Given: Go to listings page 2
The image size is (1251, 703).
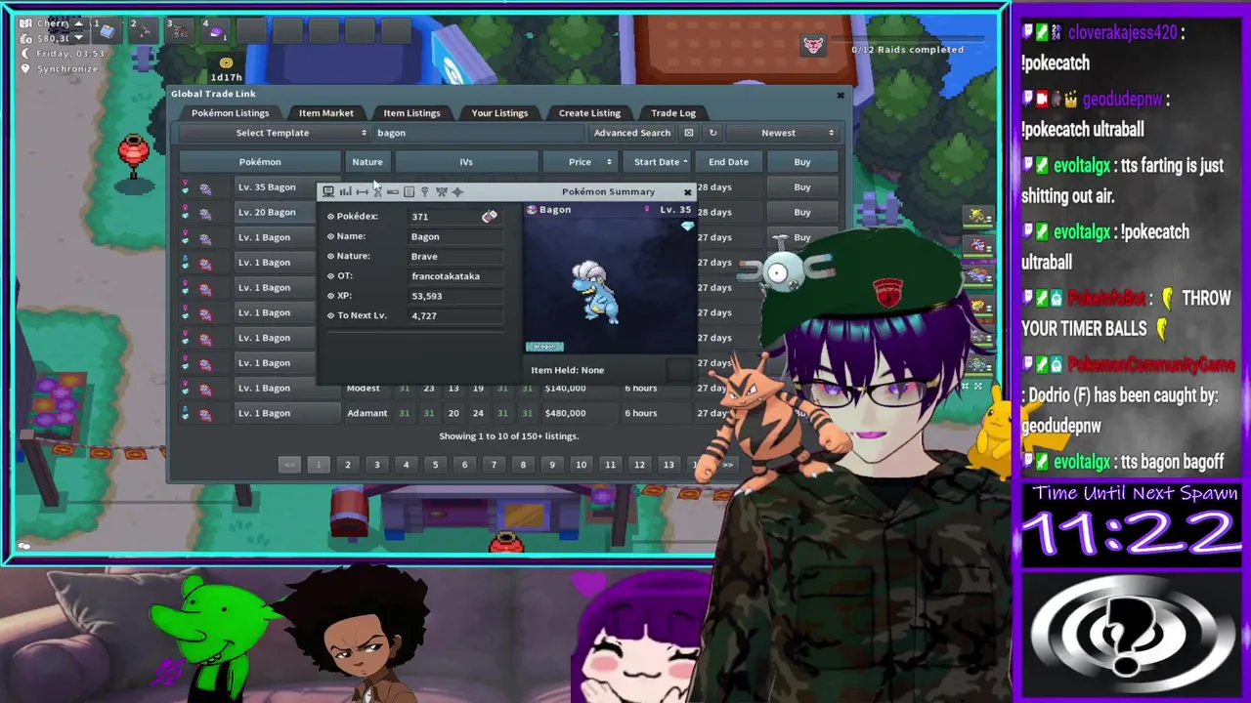Looking at the screenshot, I should point(347,465).
